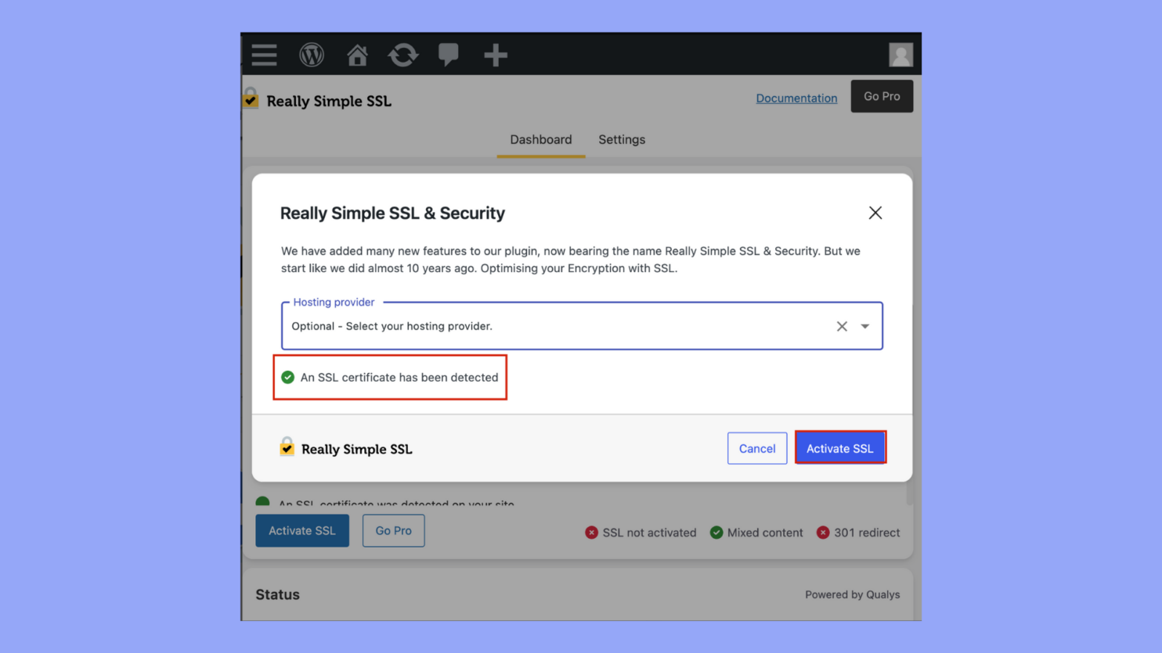Click the outlined Go Pro button
This screenshot has width=1162, height=653.
pyautogui.click(x=393, y=530)
